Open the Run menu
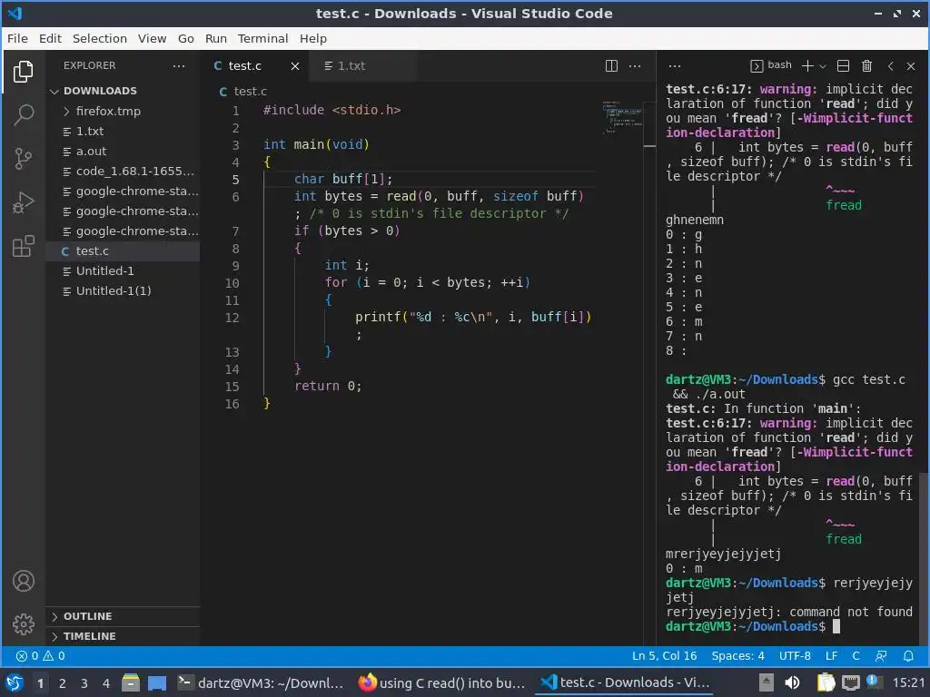 click(216, 38)
